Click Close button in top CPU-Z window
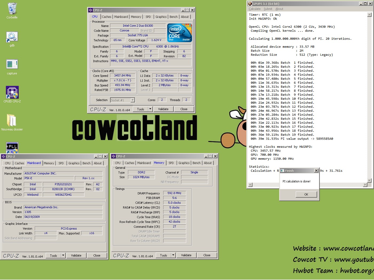Screen dimensions: 374x280 (x=184, y=109)
